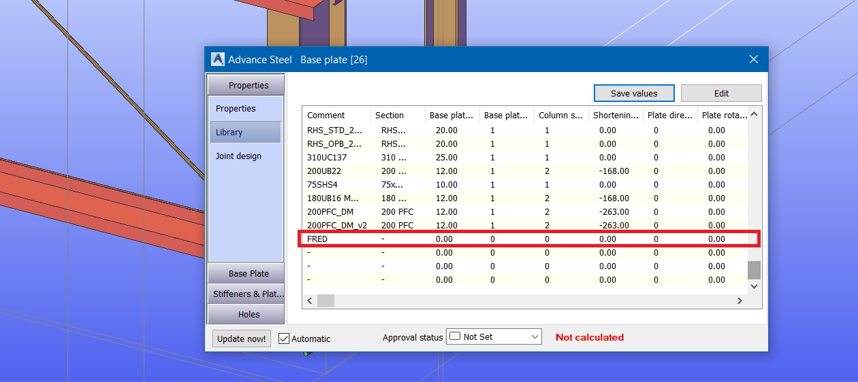This screenshot has width=858, height=382.
Task: Click the Comment column header
Action: 336,115
